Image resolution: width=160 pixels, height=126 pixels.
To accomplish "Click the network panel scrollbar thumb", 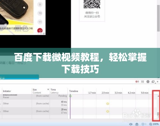I will pos(158,114).
